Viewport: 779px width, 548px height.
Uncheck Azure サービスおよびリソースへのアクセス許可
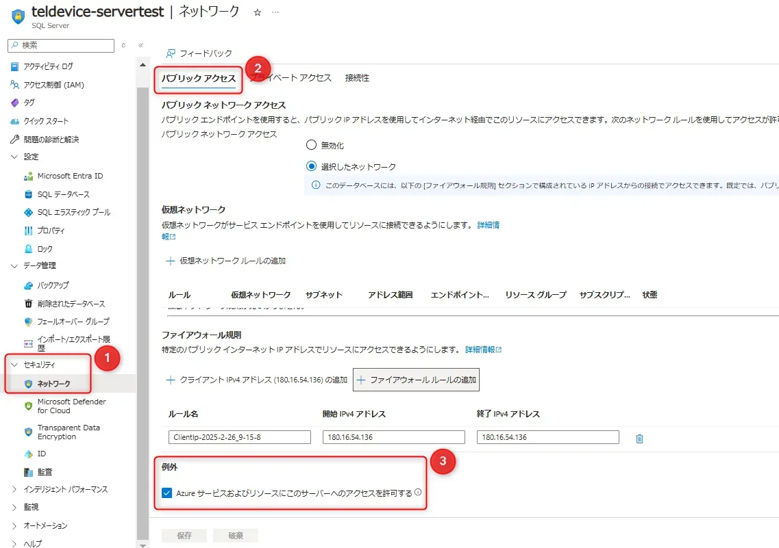165,491
